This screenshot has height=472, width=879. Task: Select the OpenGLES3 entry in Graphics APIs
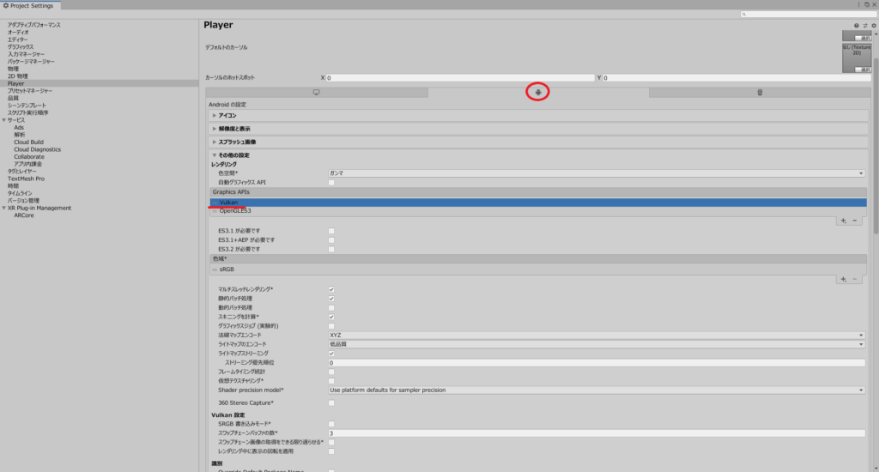coord(538,211)
